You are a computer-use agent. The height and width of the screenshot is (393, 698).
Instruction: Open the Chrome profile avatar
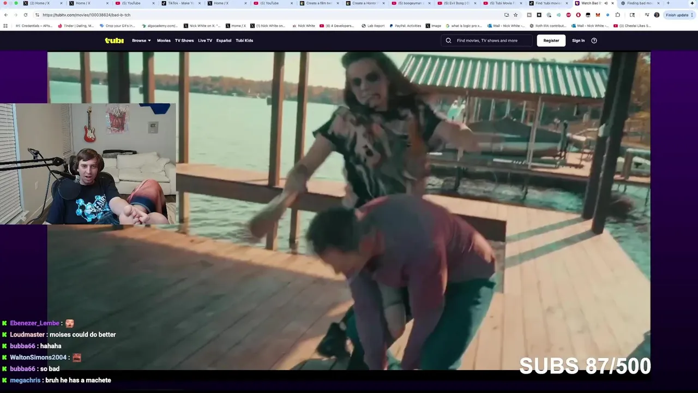657,15
